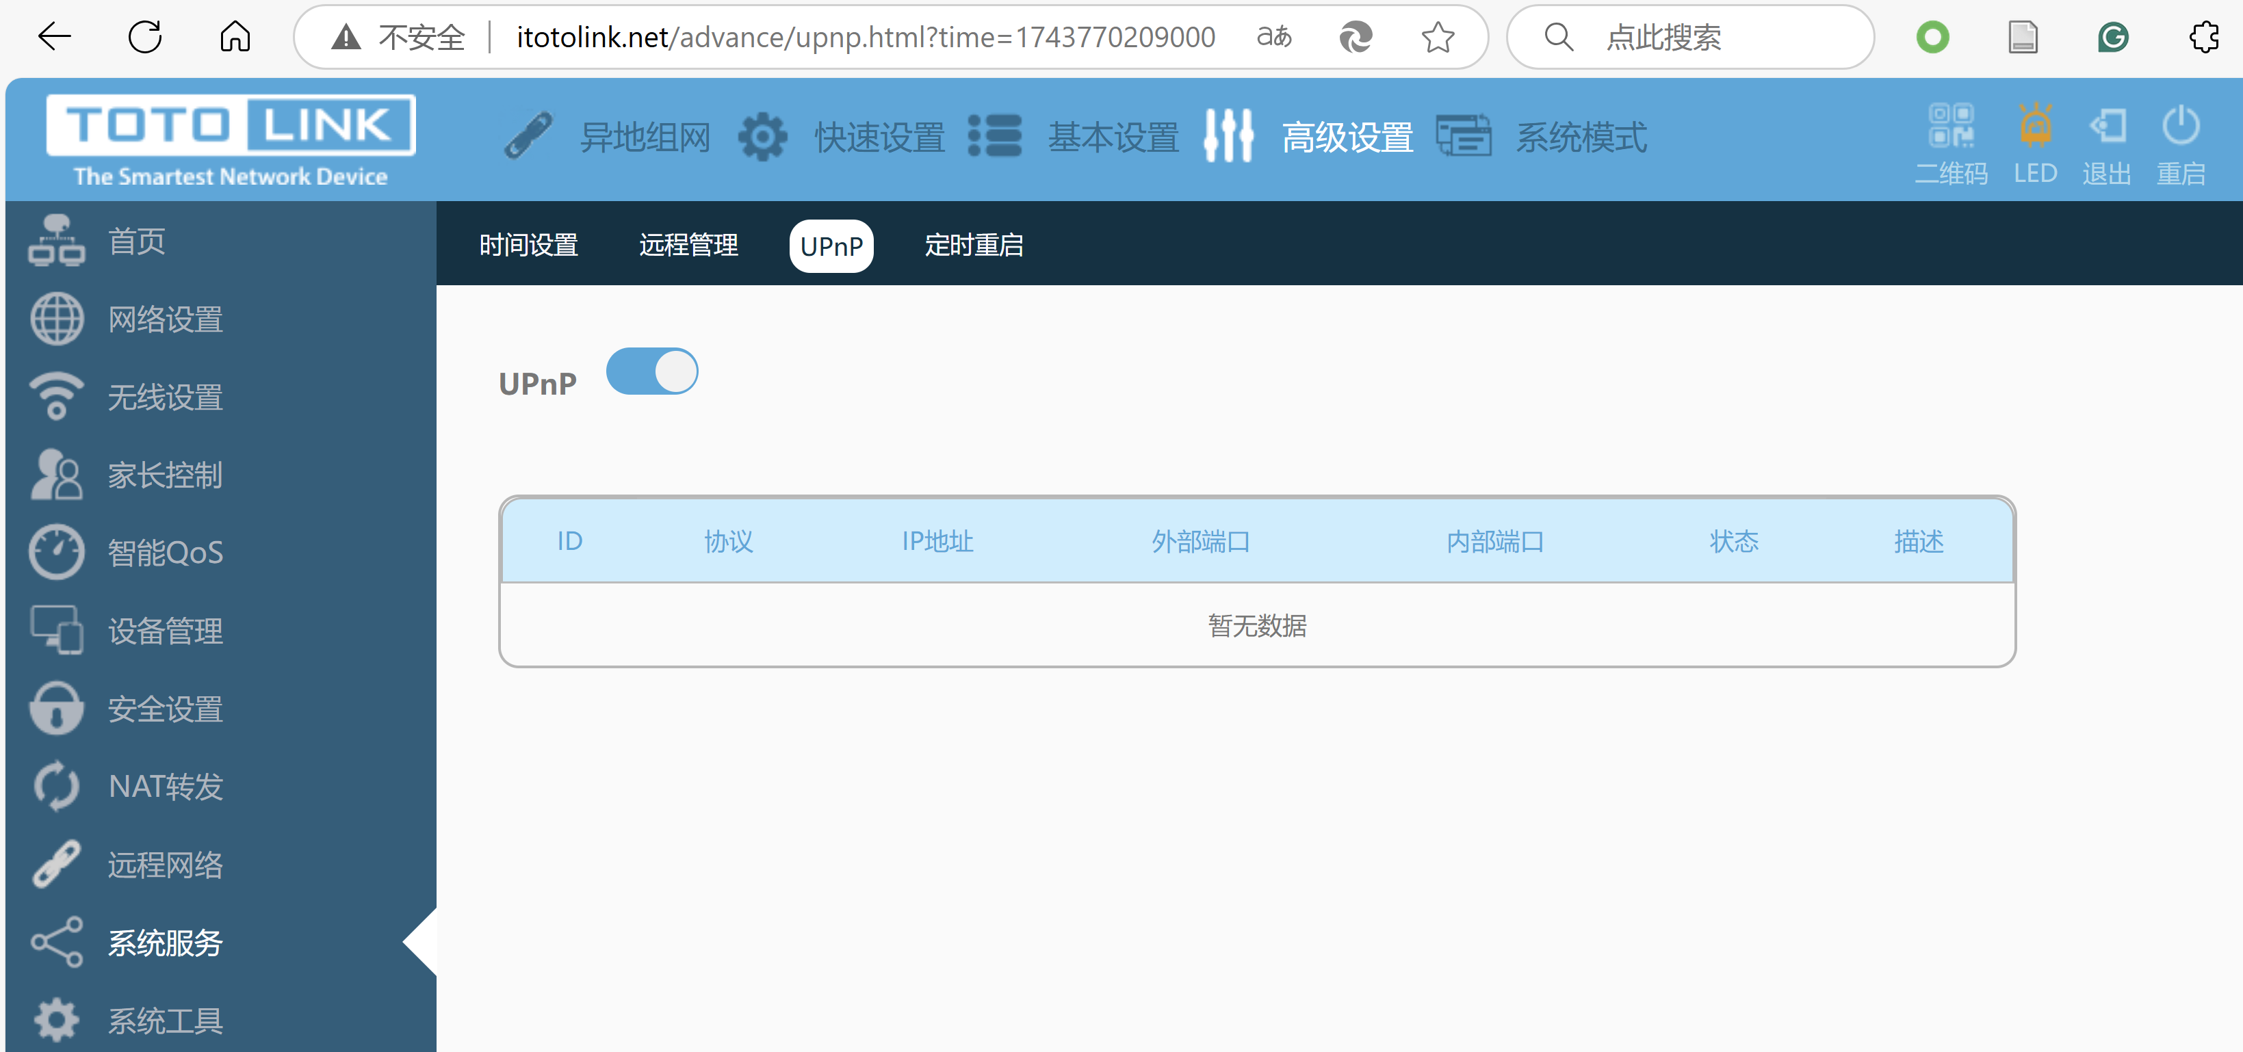Switch to the 远程管理 tab
Screen dimensions: 2243x1052
(688, 246)
